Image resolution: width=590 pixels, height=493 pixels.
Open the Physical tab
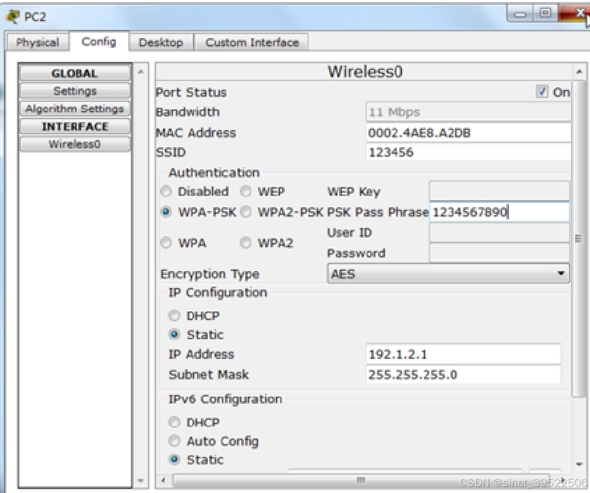click(x=37, y=42)
